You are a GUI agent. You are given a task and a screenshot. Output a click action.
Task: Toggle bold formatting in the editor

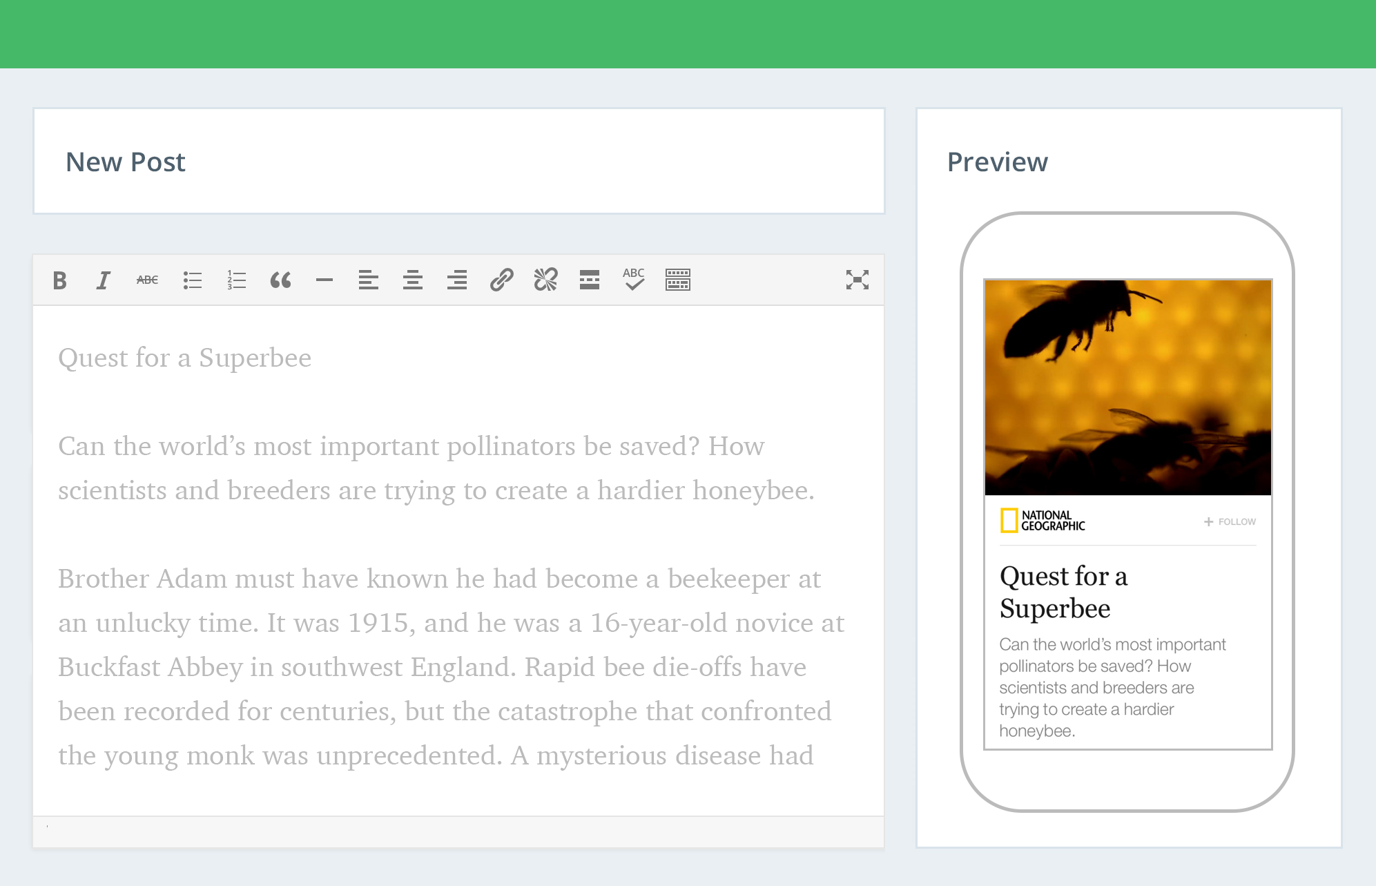[x=60, y=280]
